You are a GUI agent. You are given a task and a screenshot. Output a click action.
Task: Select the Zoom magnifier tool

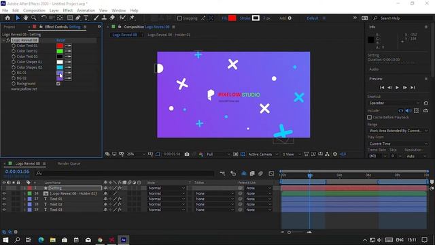tap(33, 18)
